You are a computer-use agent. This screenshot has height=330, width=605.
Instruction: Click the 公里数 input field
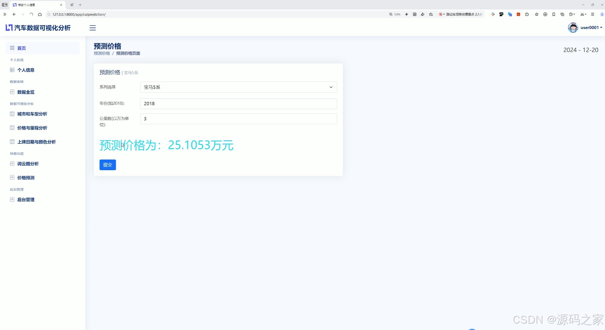pos(238,119)
